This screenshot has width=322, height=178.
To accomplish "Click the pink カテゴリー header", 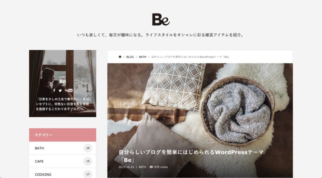I will pos(63,135).
